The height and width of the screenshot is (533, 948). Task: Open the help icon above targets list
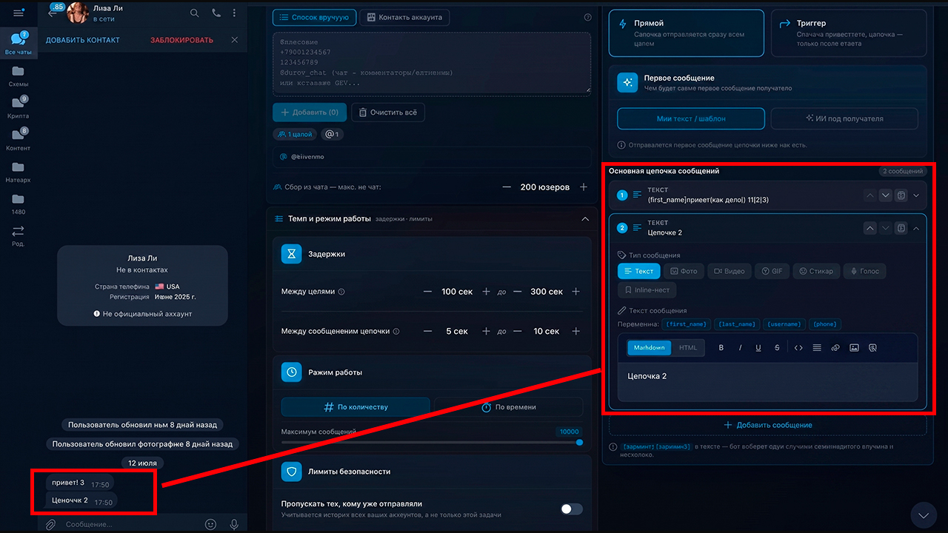(587, 17)
